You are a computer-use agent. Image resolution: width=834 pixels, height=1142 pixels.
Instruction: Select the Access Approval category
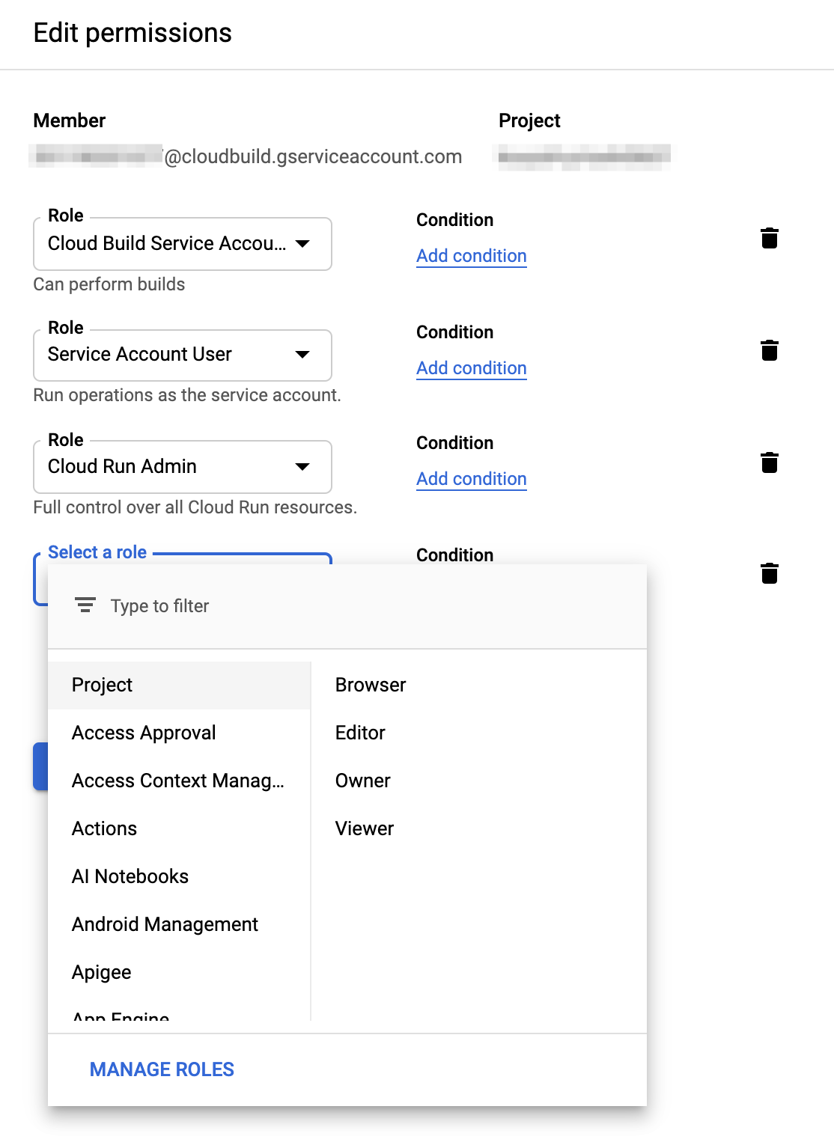pyautogui.click(x=179, y=733)
